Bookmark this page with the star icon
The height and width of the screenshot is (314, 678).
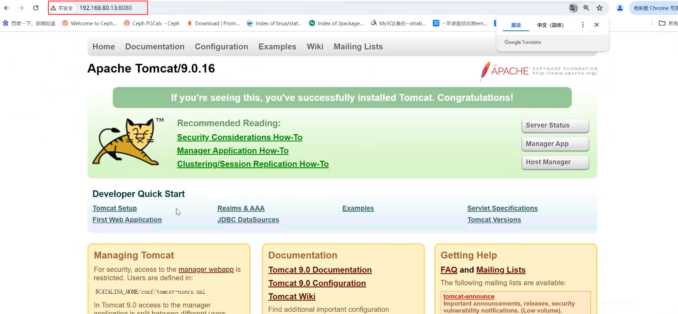pyautogui.click(x=600, y=8)
